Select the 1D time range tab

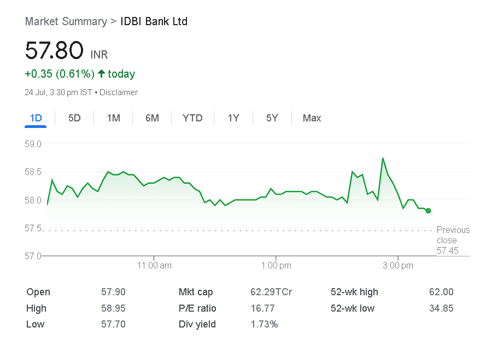36,118
